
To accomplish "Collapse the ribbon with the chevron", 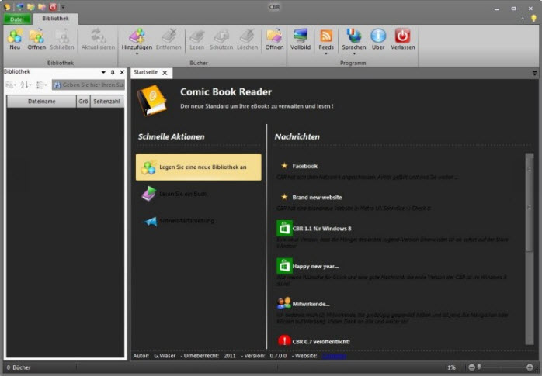I will [523, 19].
